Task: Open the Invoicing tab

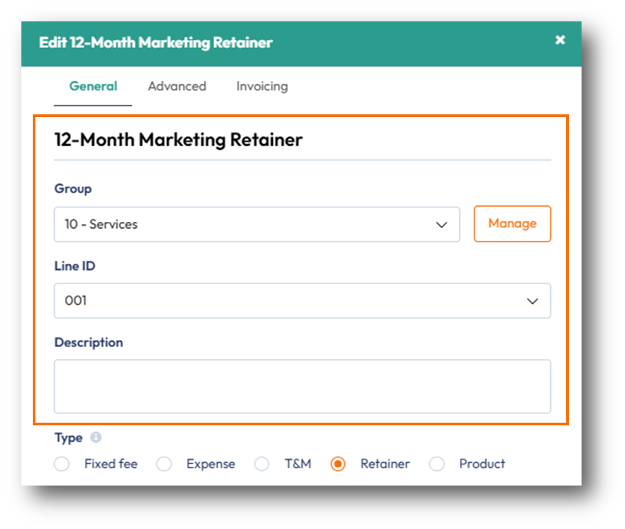Action: pyautogui.click(x=262, y=86)
